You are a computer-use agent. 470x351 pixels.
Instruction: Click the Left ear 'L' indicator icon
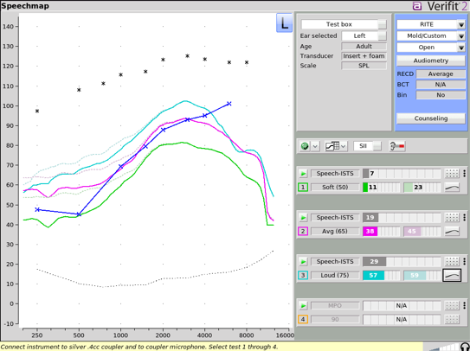[284, 22]
